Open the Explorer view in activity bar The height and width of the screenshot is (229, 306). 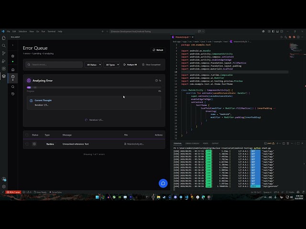[x=4, y=38]
